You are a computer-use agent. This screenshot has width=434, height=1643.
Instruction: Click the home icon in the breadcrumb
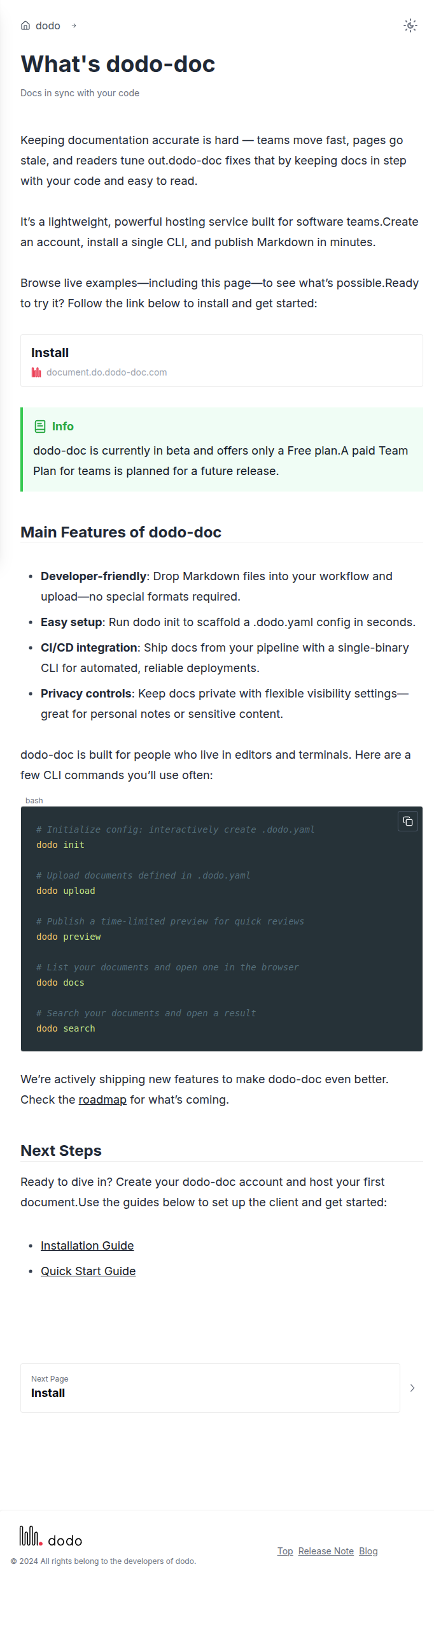pos(24,26)
